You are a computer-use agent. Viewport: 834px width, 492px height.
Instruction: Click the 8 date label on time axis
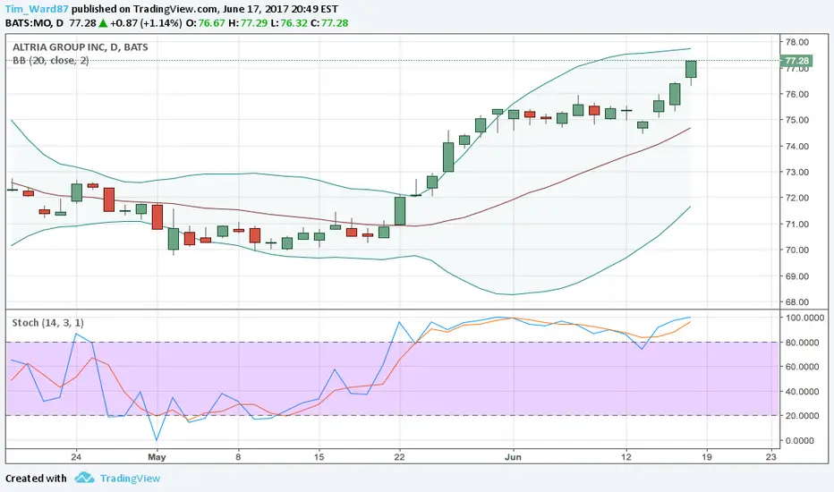point(238,456)
